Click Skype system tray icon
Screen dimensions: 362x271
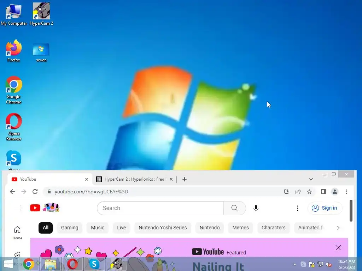(303, 264)
